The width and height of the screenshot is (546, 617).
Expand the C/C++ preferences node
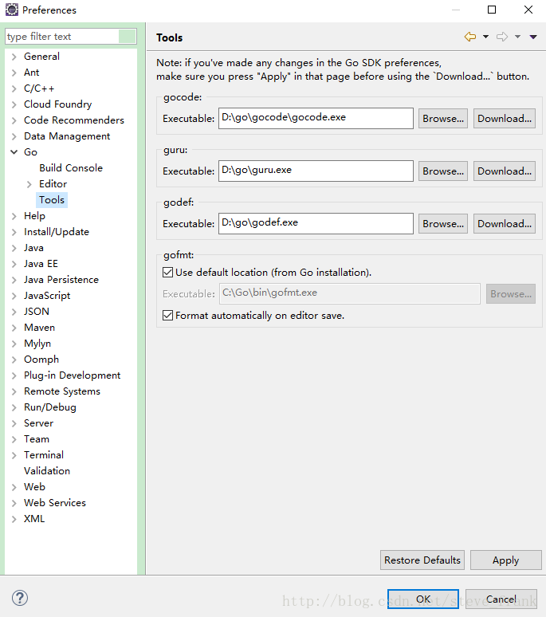14,88
